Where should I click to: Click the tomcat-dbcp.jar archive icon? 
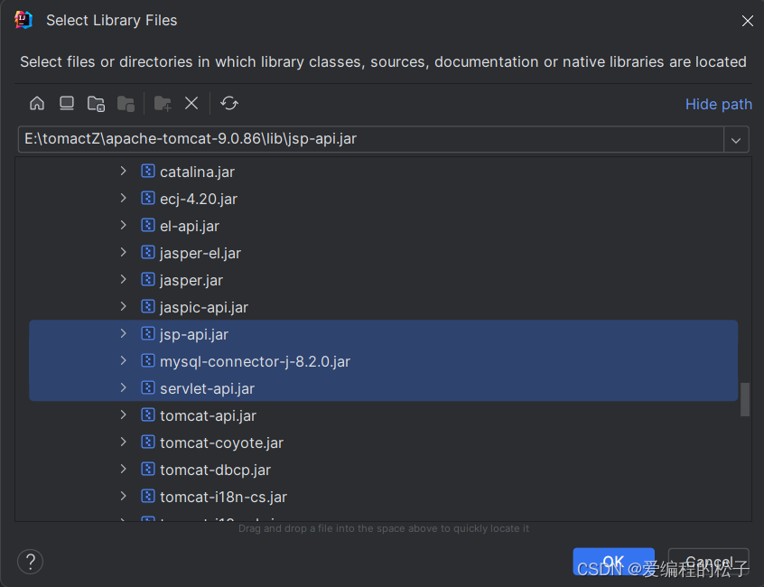click(x=147, y=469)
